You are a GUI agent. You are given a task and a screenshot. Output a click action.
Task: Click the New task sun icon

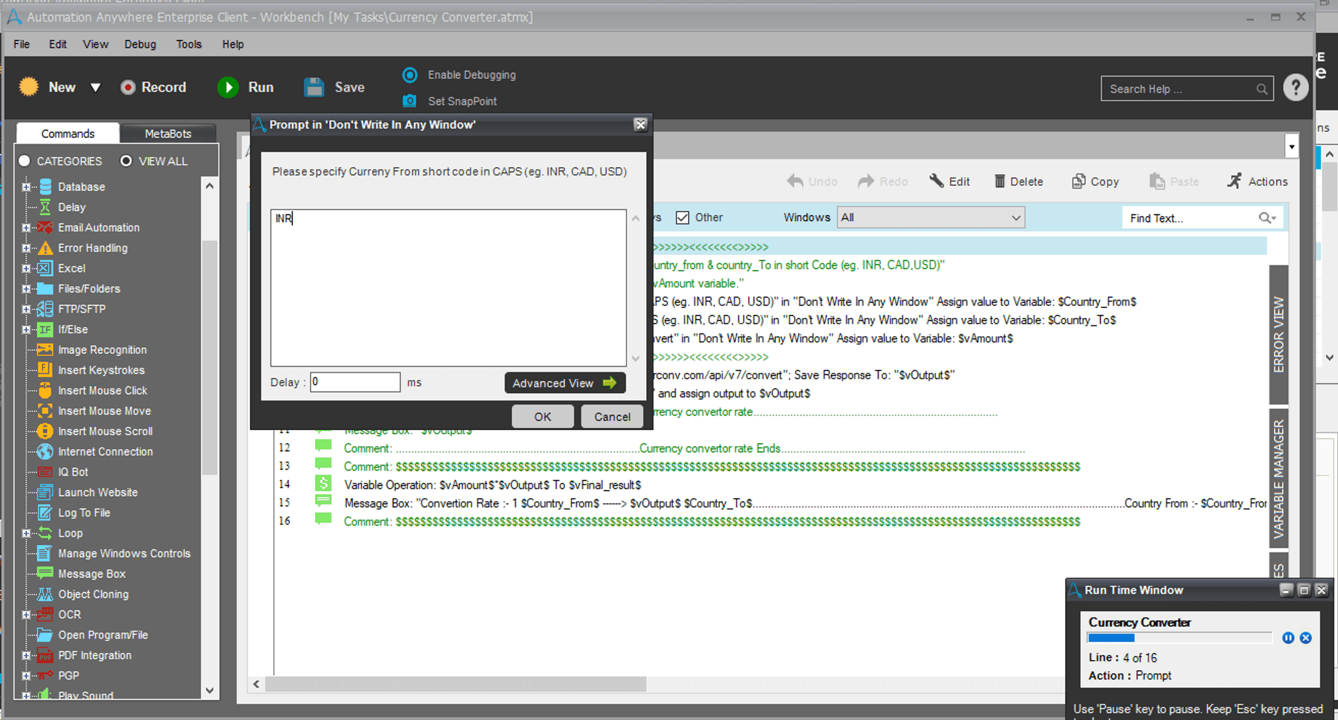click(x=29, y=87)
